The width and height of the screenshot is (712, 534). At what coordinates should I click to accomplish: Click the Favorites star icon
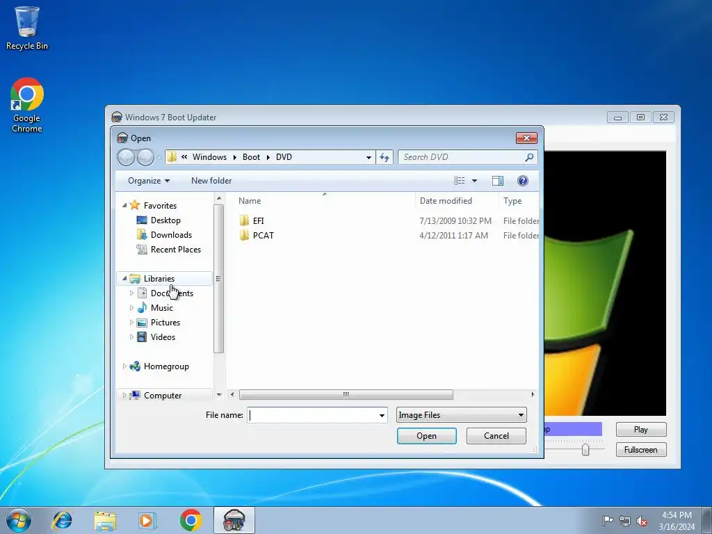click(134, 205)
